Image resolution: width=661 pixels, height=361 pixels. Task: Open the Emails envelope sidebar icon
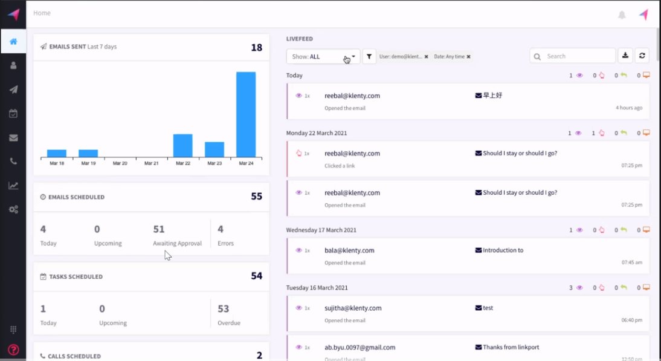[x=13, y=137]
